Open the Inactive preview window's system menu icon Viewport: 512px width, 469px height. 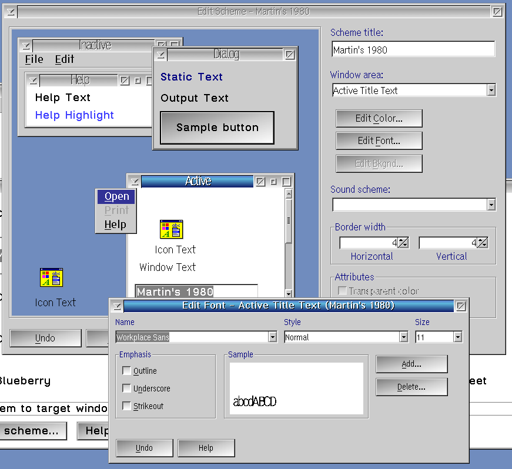[25, 45]
